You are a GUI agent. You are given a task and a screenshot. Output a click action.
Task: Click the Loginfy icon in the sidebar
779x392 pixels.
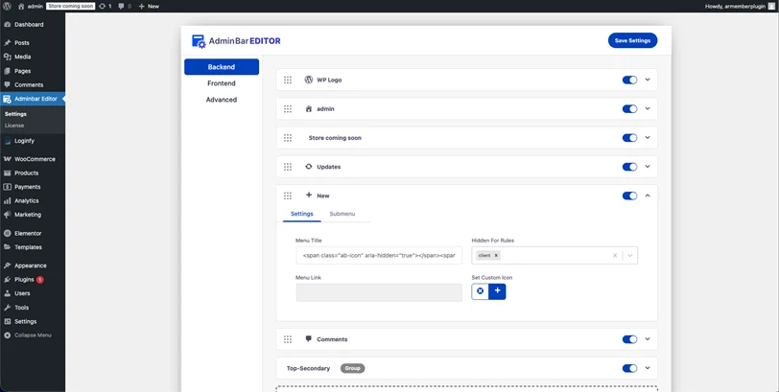[x=7, y=141]
